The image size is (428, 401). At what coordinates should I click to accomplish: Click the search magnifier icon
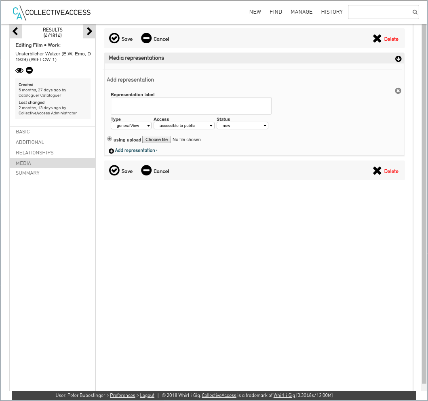[x=415, y=12]
